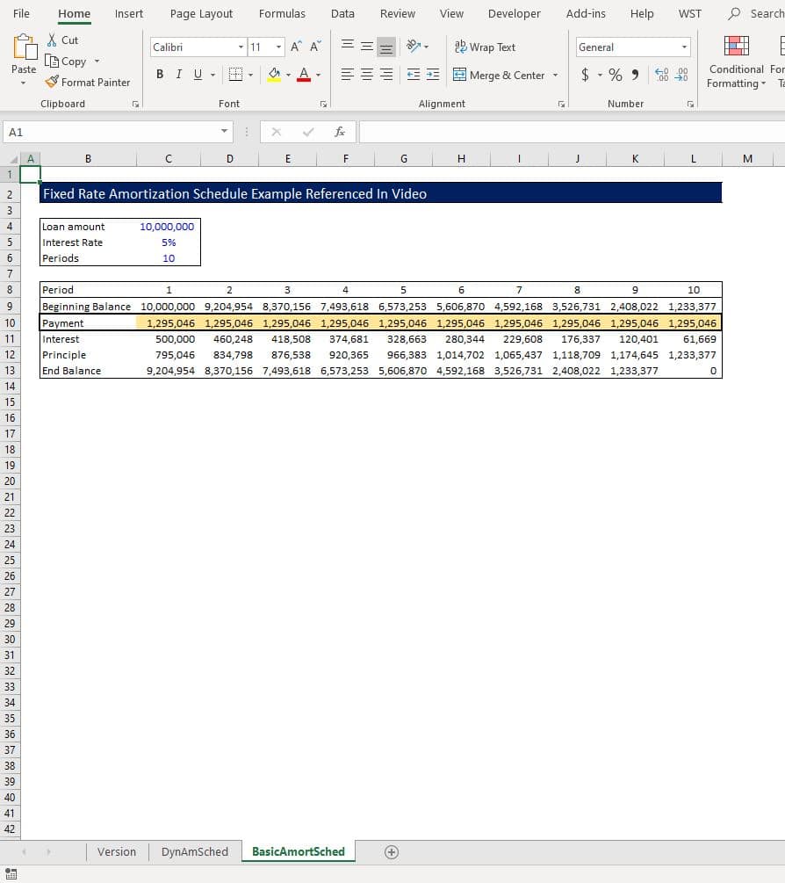Image resolution: width=785 pixels, height=883 pixels.
Task: Toggle Bold formatting
Action: [160, 75]
